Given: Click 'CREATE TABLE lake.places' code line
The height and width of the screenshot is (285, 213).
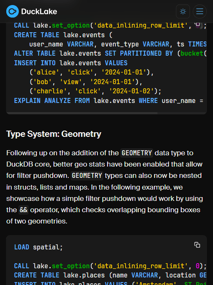Looking at the screenshot, I should click(x=110, y=275).
